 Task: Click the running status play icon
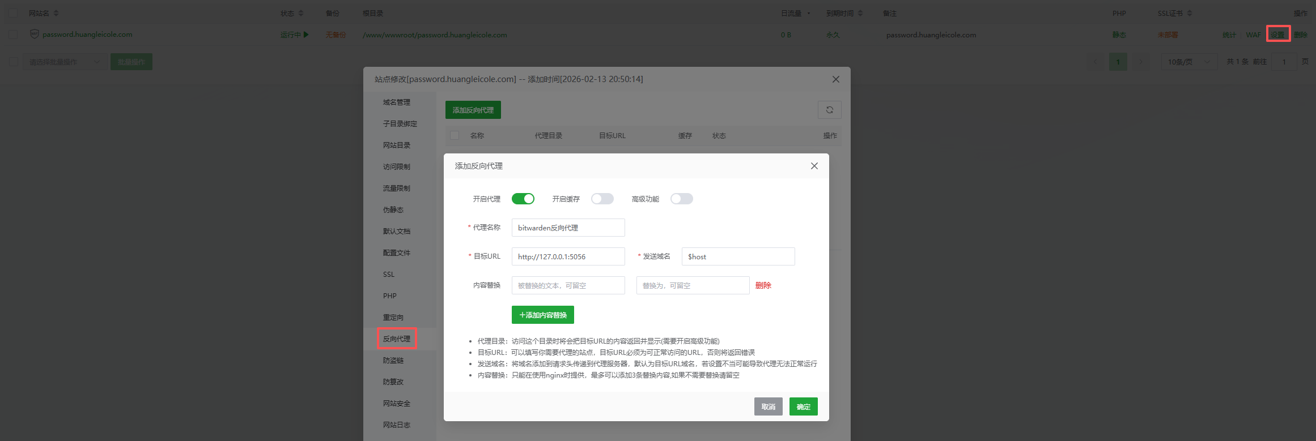306,35
